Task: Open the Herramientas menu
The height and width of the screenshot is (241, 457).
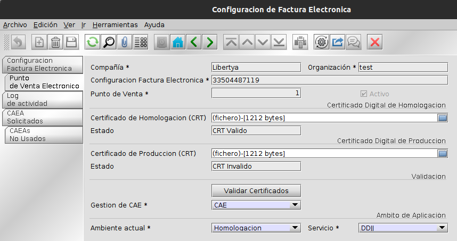Action: pos(115,25)
